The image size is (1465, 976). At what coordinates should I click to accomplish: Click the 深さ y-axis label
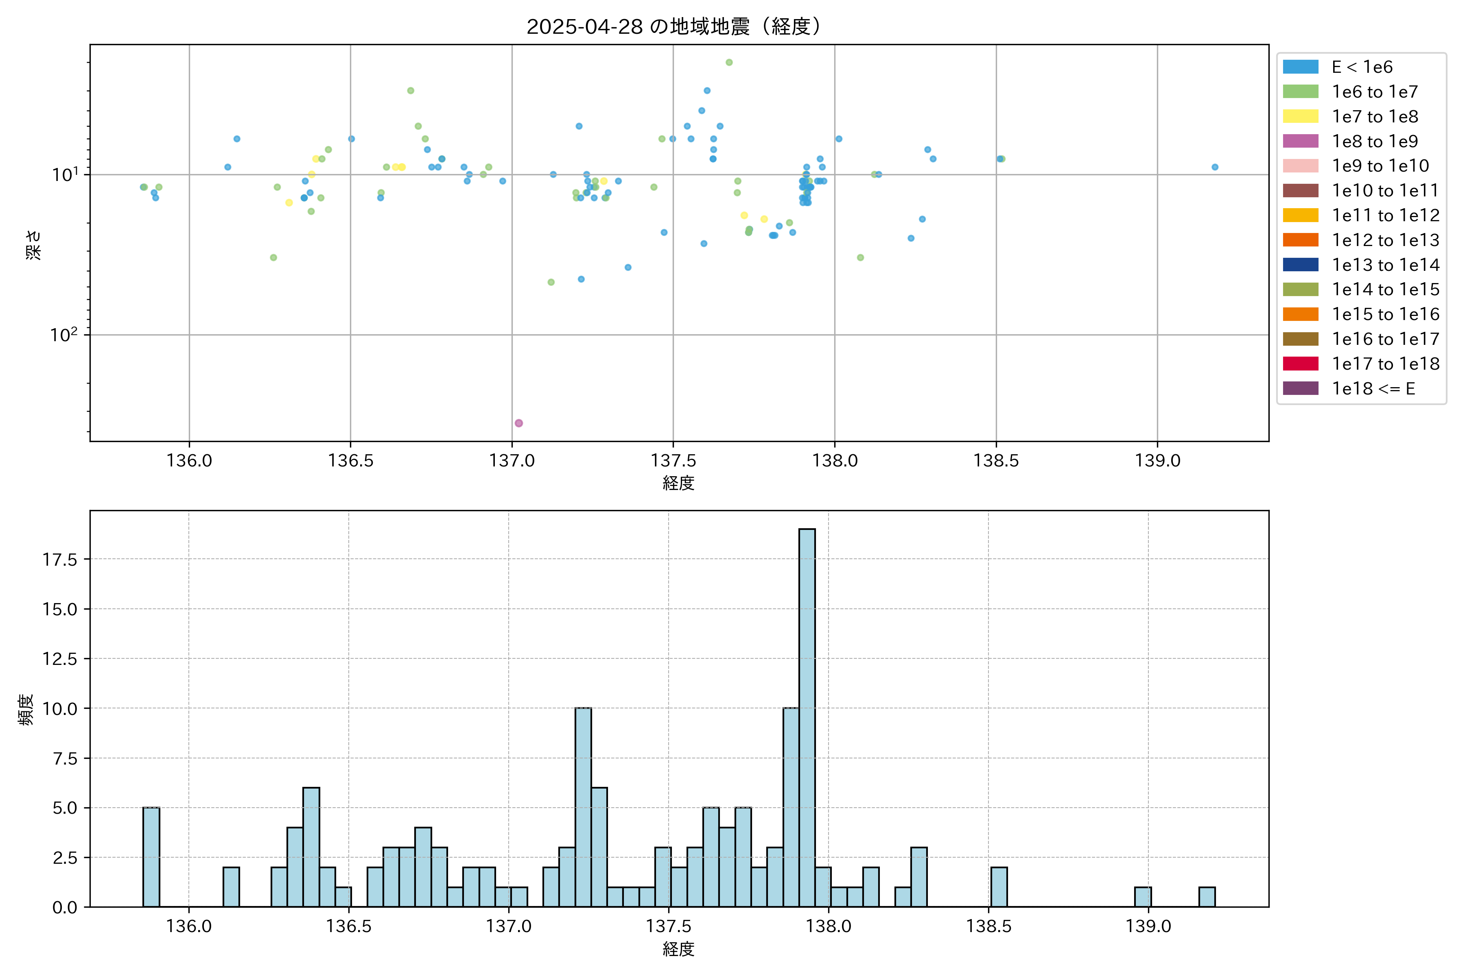tap(33, 245)
